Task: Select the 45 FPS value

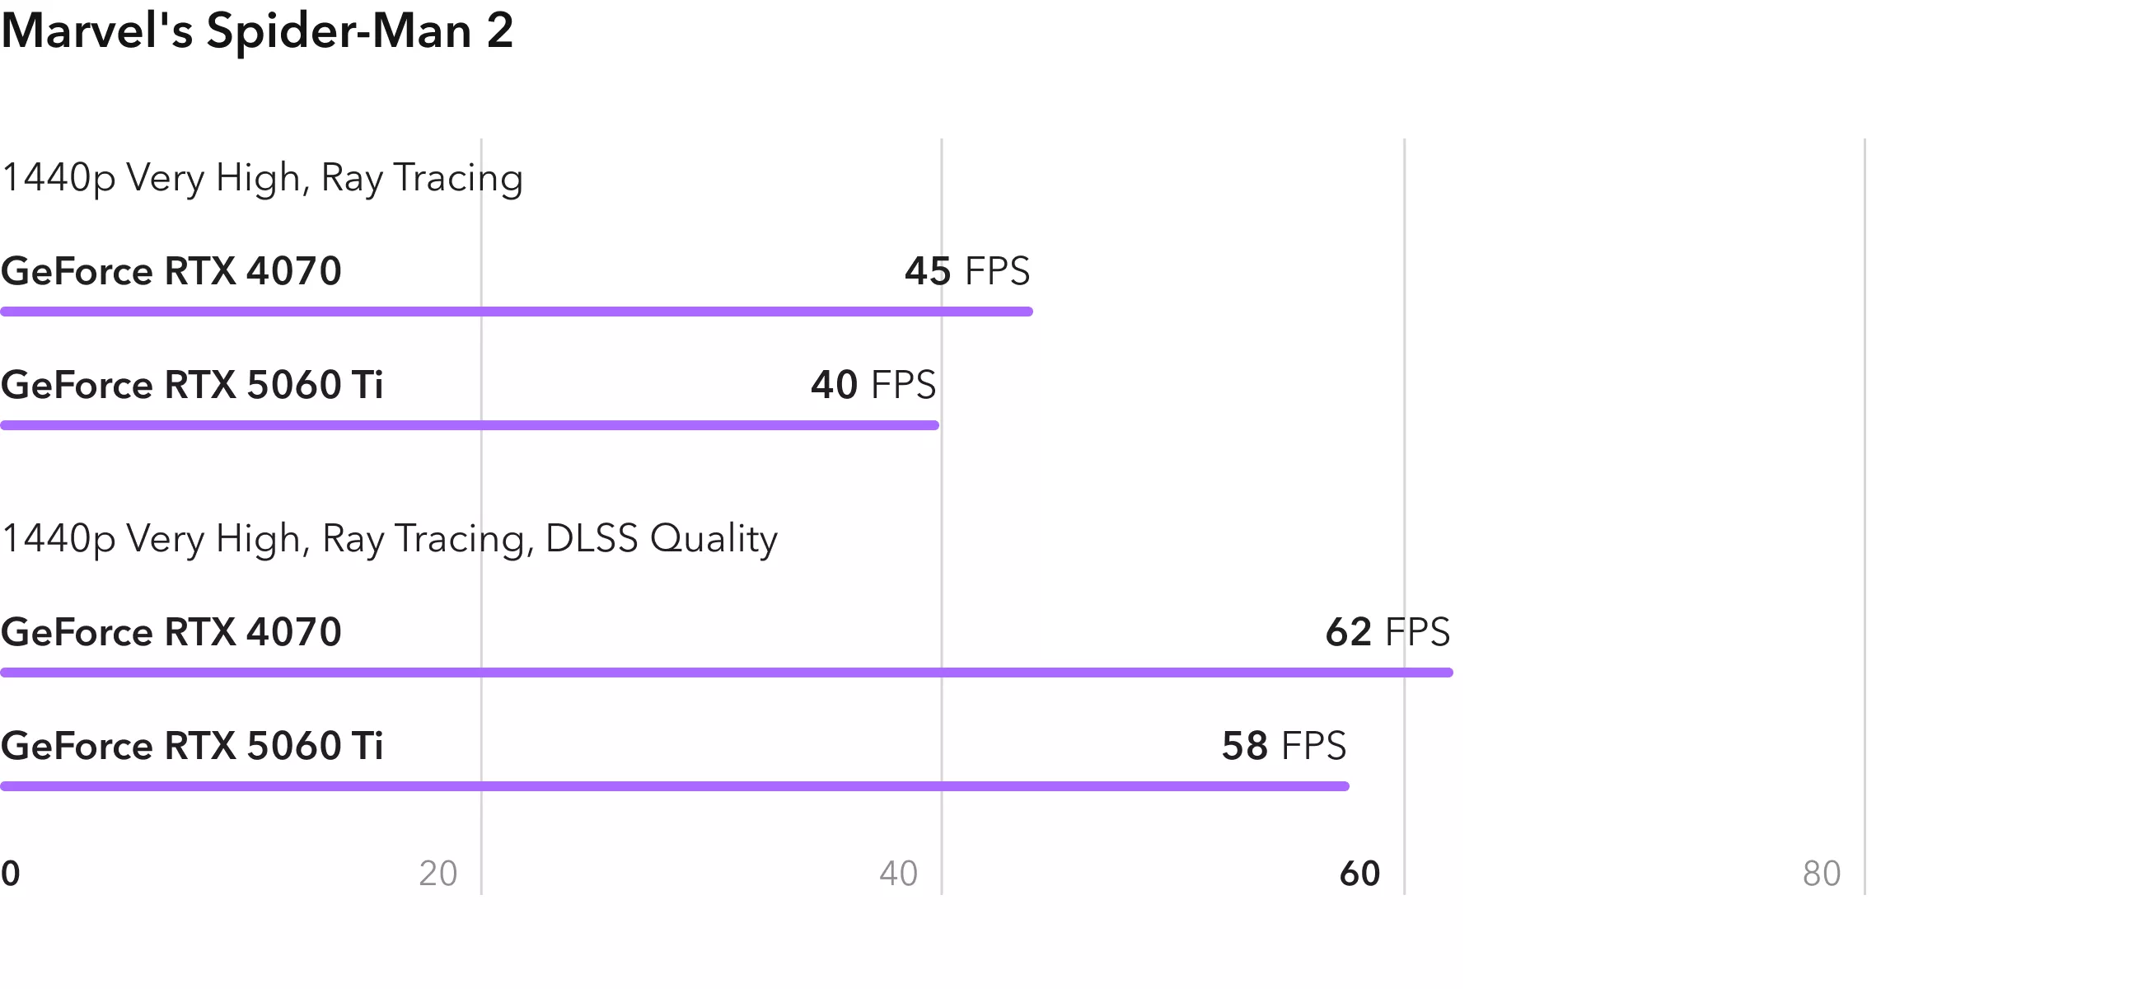Action: coord(967,271)
